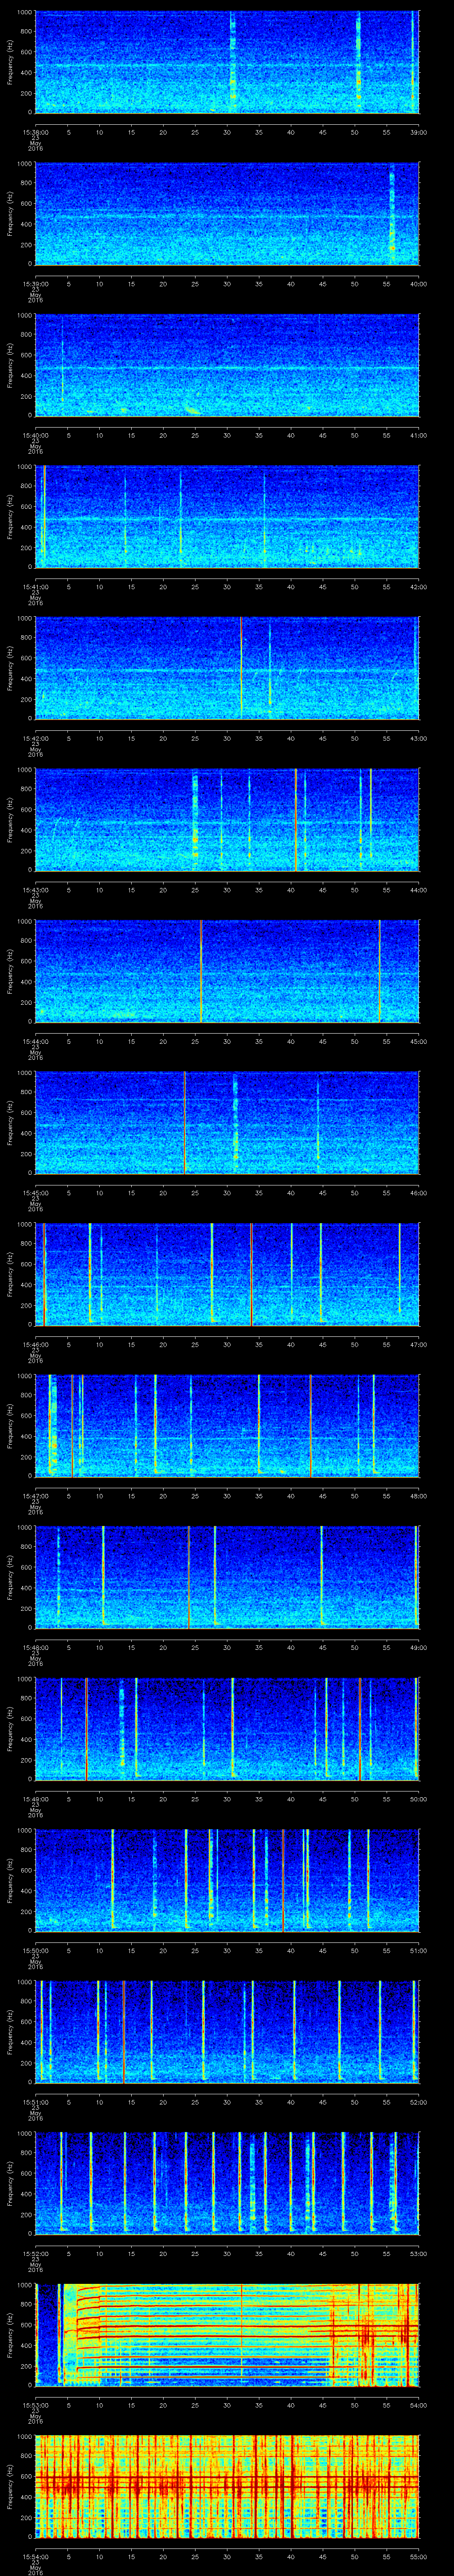Select the harmonic-line spectrogram starting at 15:53:00
Screen dimensions: 454x2576
(x=227, y=2334)
